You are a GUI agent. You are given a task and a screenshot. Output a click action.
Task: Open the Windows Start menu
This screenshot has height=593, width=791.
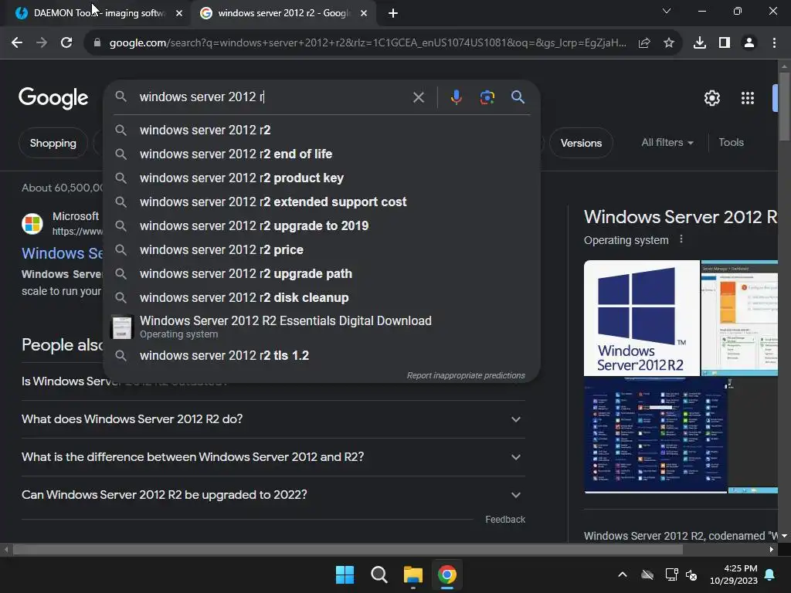[345, 574]
